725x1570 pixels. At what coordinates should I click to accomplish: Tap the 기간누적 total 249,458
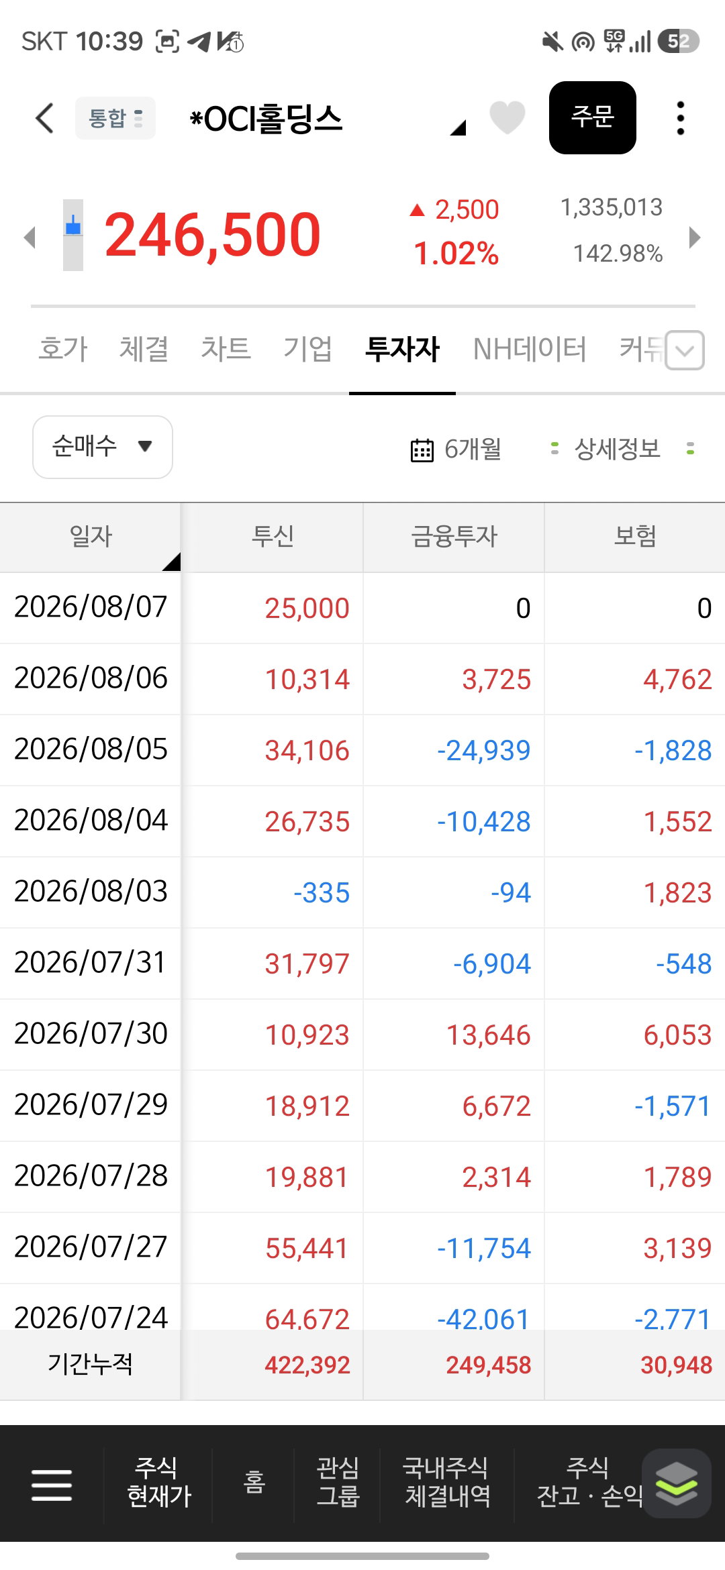(489, 1365)
